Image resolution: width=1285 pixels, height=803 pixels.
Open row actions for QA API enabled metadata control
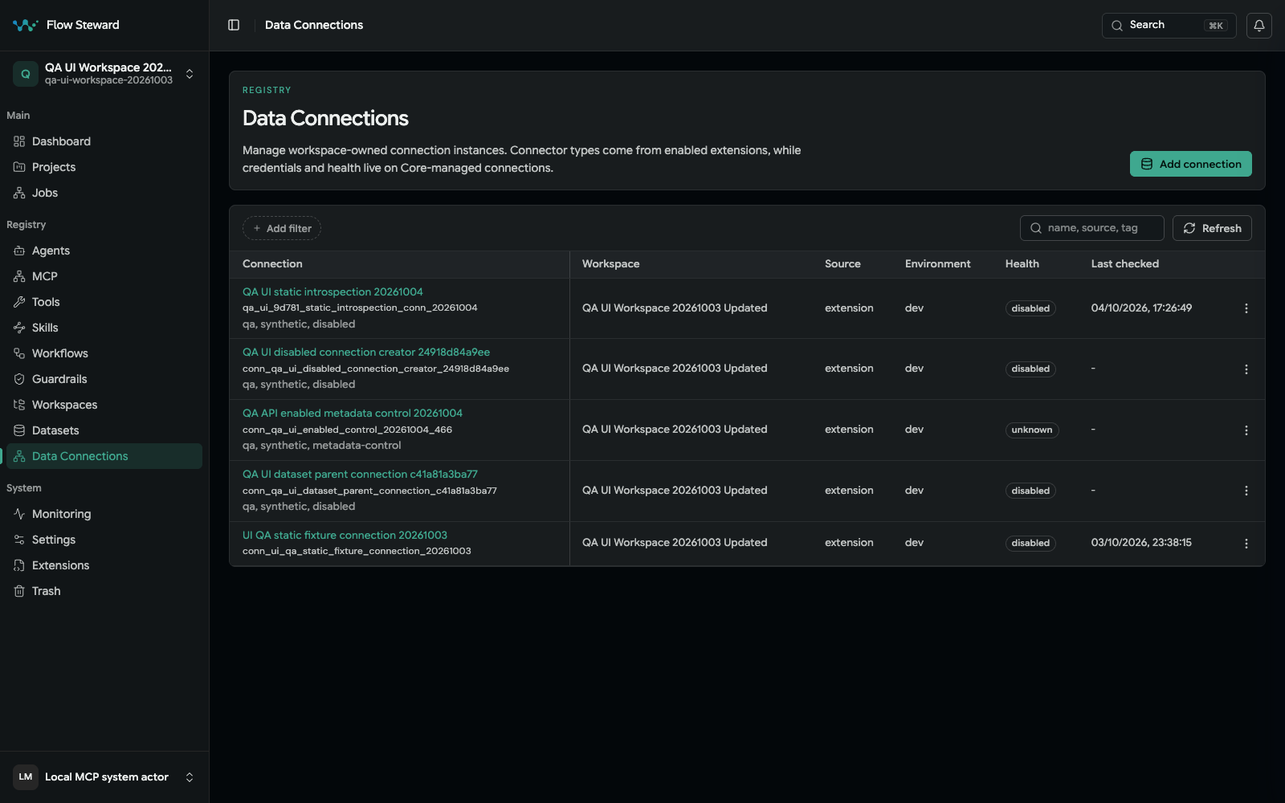(x=1246, y=430)
